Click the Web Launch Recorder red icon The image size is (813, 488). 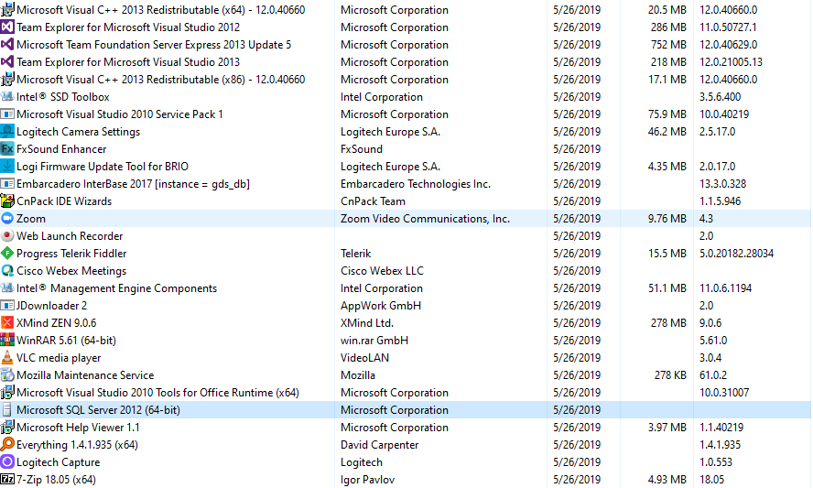(x=7, y=236)
